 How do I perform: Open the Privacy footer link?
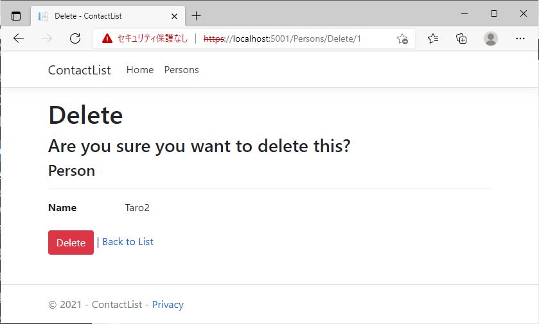(x=168, y=305)
